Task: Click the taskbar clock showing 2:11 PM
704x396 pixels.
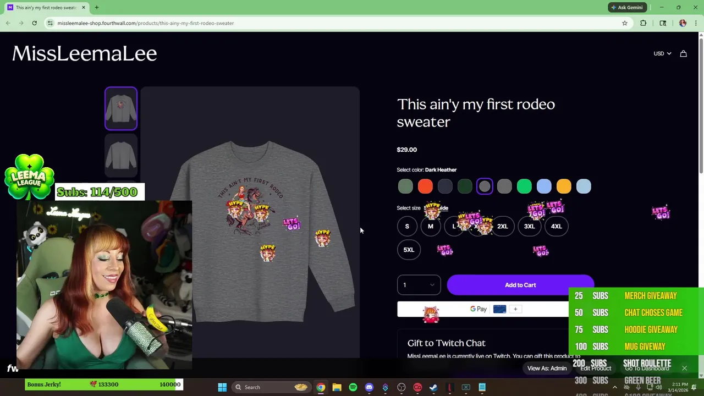Action: point(679,387)
